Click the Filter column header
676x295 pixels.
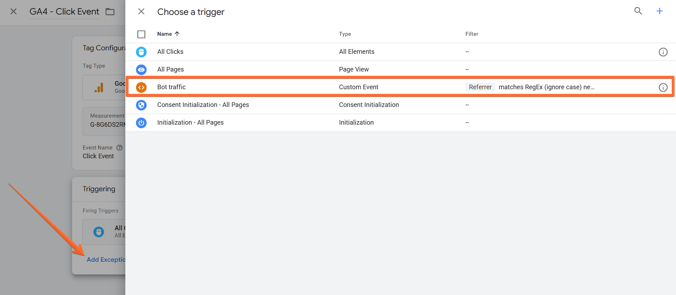471,34
